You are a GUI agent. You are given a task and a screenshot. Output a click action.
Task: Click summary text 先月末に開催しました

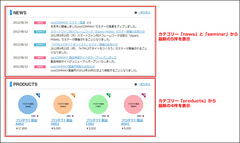(x=93, y=27)
